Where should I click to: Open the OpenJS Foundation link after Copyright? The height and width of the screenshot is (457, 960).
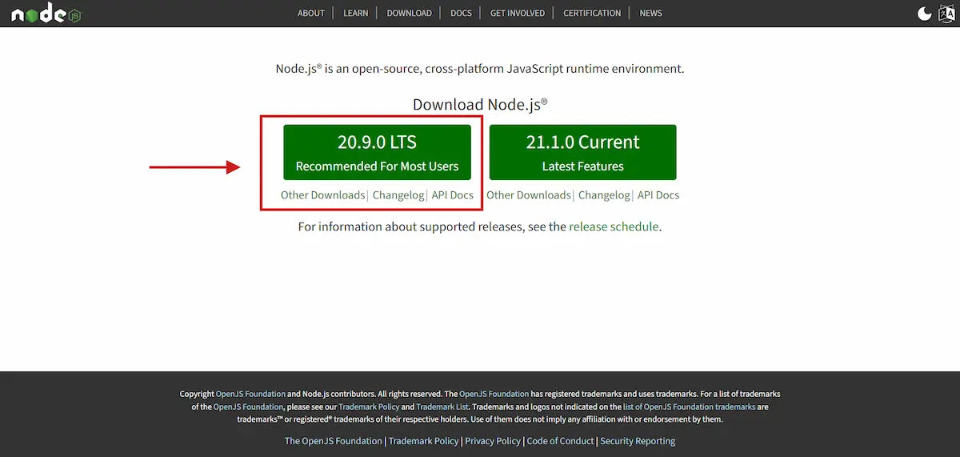pyautogui.click(x=250, y=394)
